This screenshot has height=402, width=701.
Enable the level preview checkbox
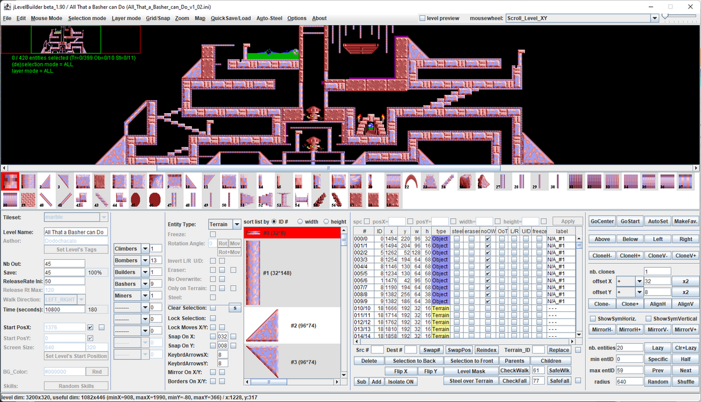click(x=422, y=19)
